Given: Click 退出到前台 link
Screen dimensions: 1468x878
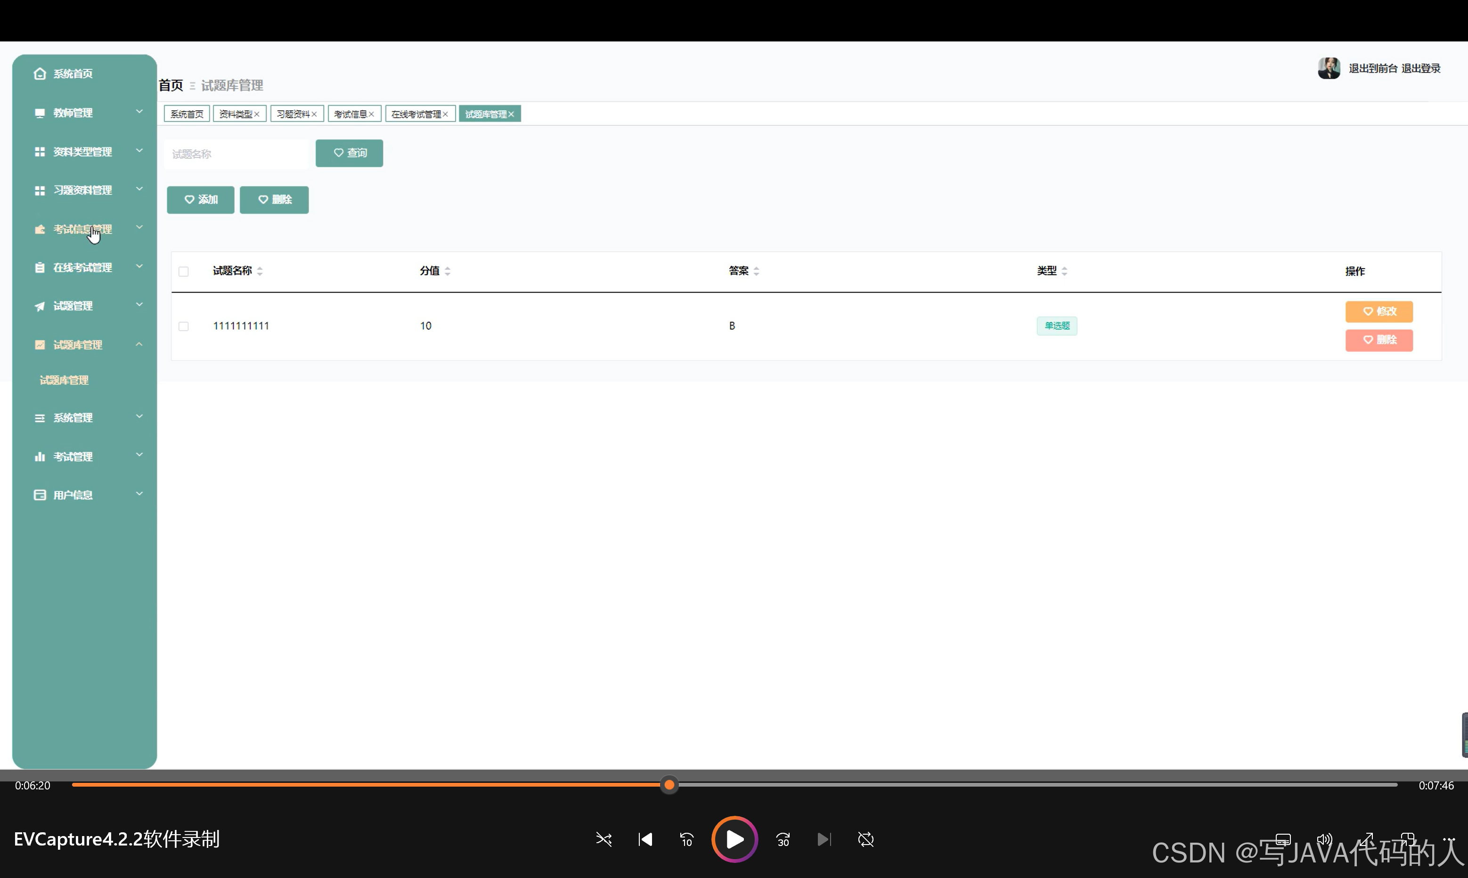Looking at the screenshot, I should [1373, 69].
